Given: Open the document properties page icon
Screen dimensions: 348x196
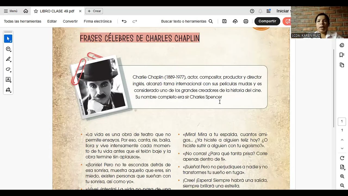Looking at the screenshot, I should (342, 167).
